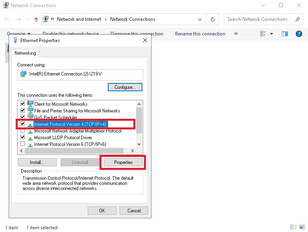The width and height of the screenshot is (308, 232).
Task: Click the Back navigation arrow
Action: [7, 19]
